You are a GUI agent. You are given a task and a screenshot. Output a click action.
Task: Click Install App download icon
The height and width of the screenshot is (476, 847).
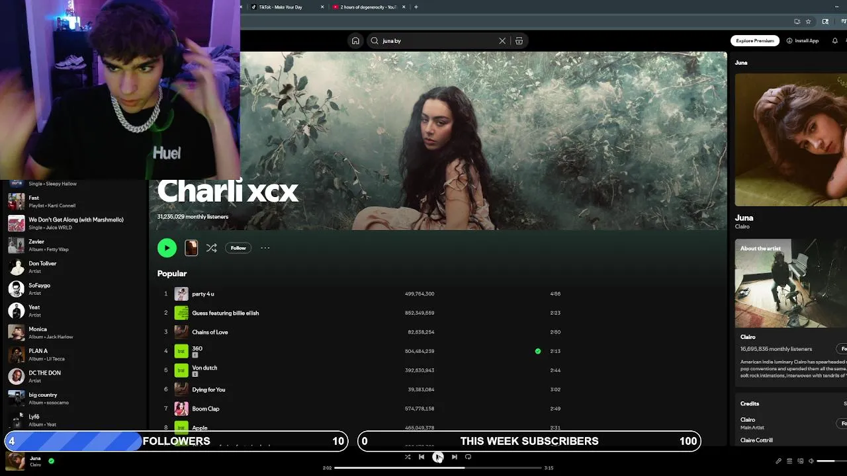(789, 41)
